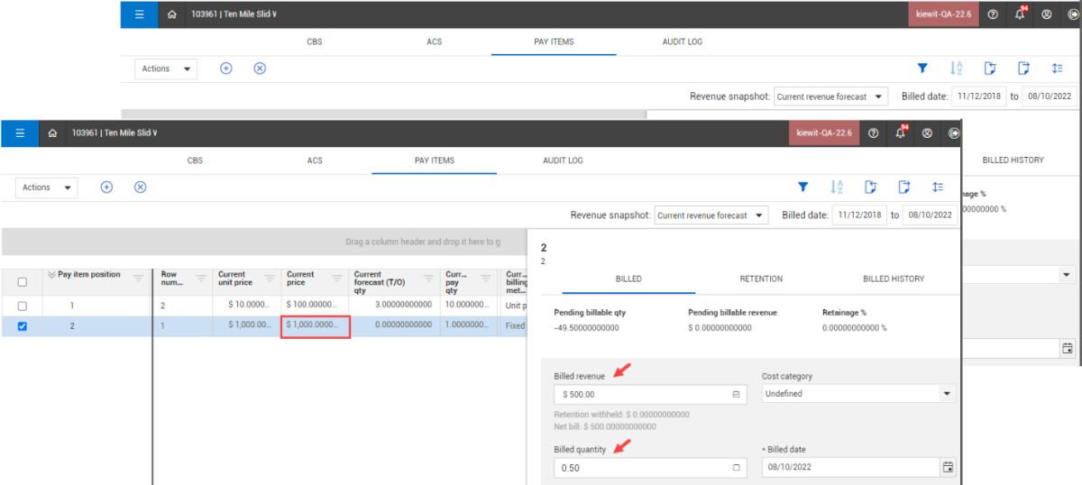Click the remove (X circle) icon in the foreground toolbar
This screenshot has height=485, width=1082.
click(140, 187)
